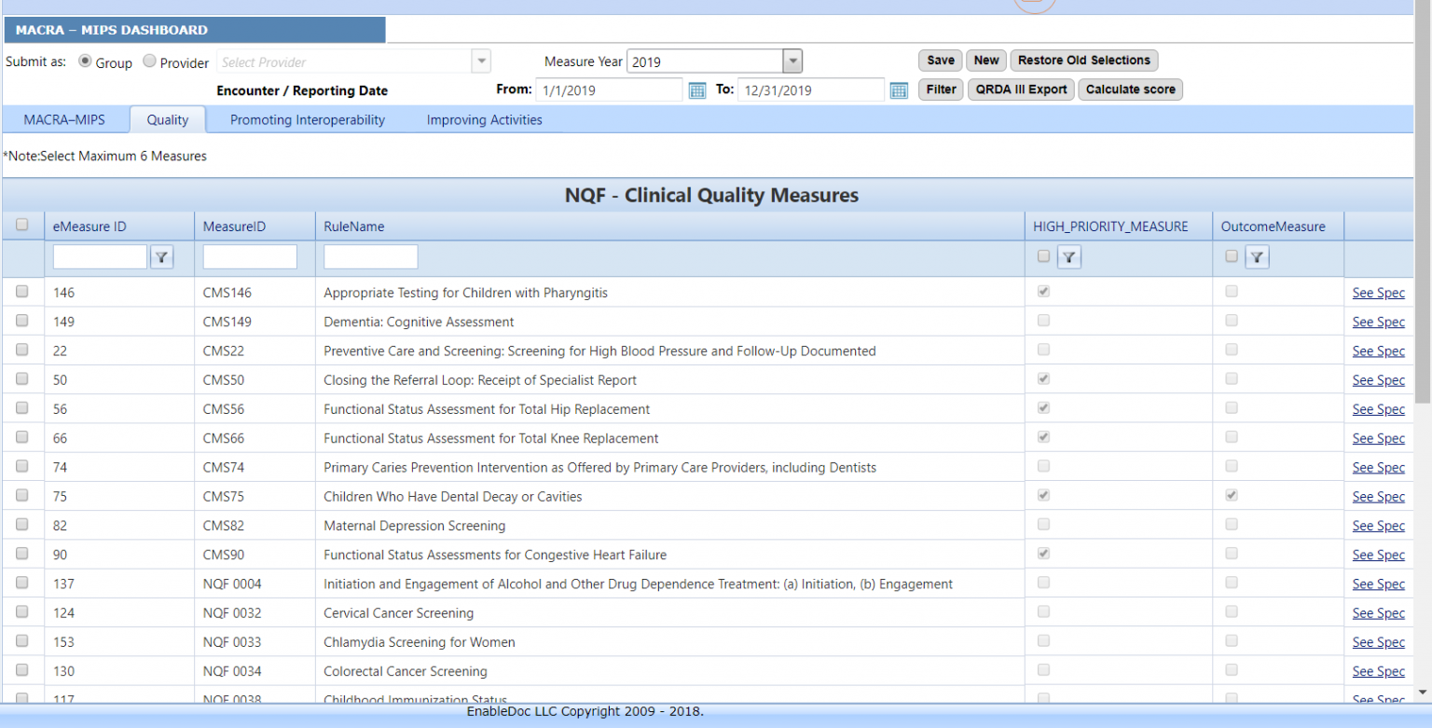Open the Promoting Interoperability tab
Viewport: 1432px width, 728px height.
click(x=308, y=119)
